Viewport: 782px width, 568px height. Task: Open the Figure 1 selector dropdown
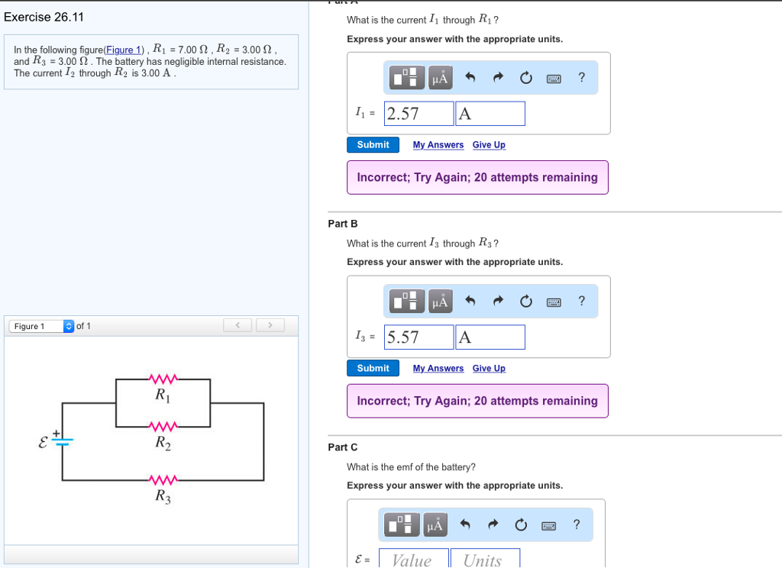click(41, 326)
